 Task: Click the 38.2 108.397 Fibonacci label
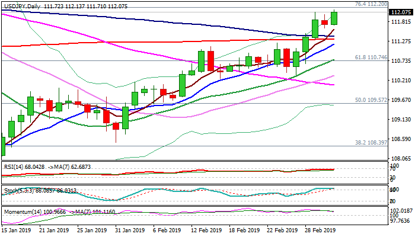pos(371,143)
